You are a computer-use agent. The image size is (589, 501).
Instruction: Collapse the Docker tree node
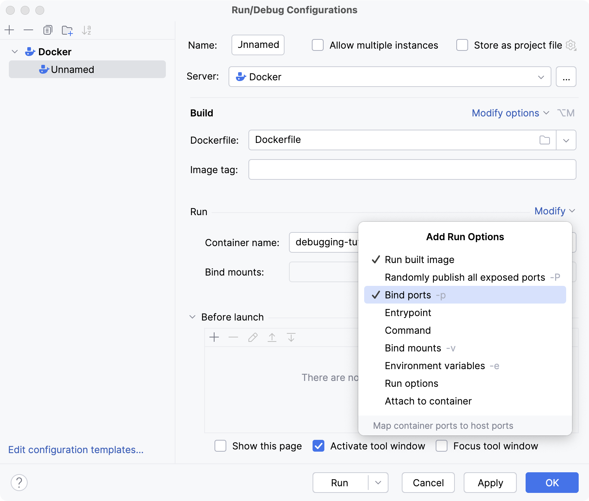[15, 52]
